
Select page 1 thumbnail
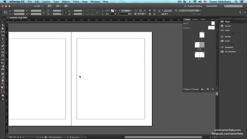(202, 35)
